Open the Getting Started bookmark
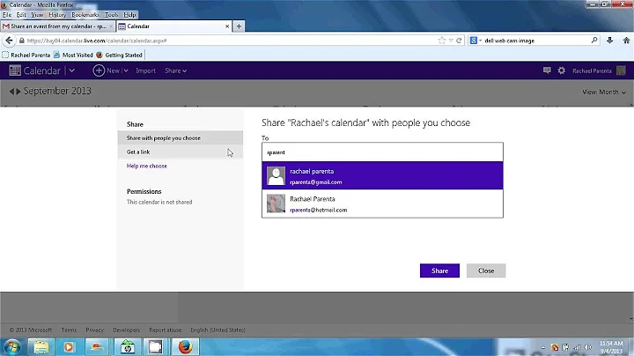The image size is (634, 356). 119,55
